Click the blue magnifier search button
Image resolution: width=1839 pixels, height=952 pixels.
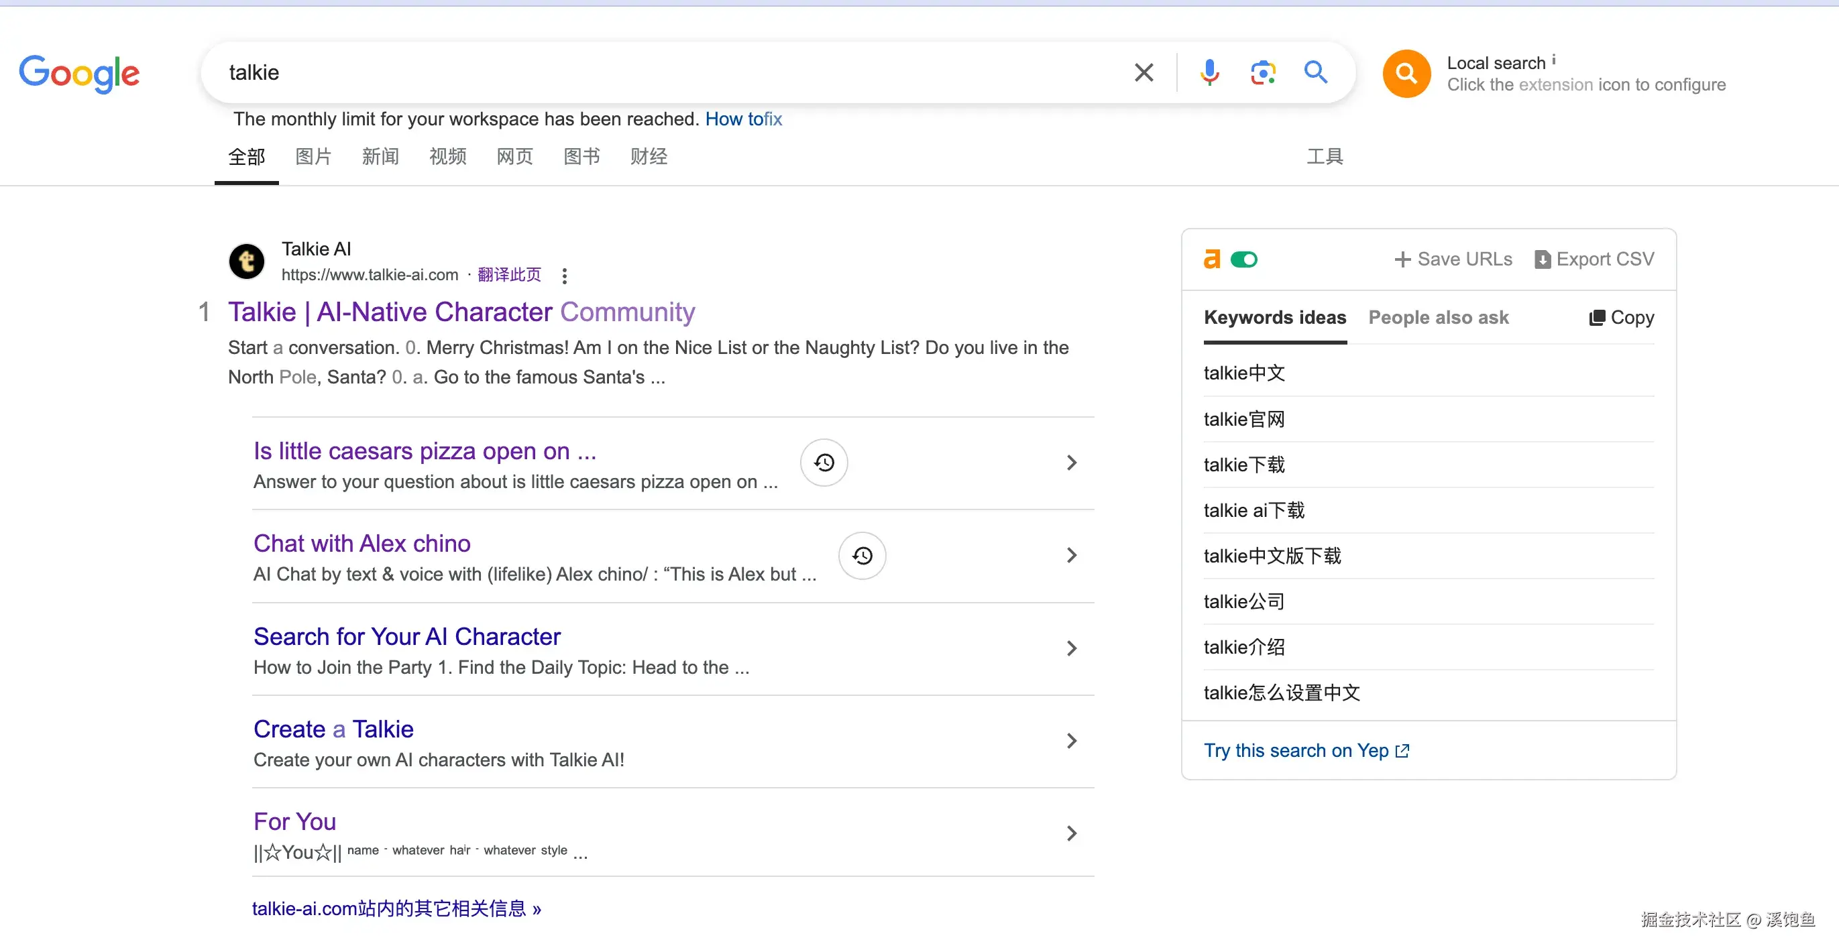[1316, 72]
